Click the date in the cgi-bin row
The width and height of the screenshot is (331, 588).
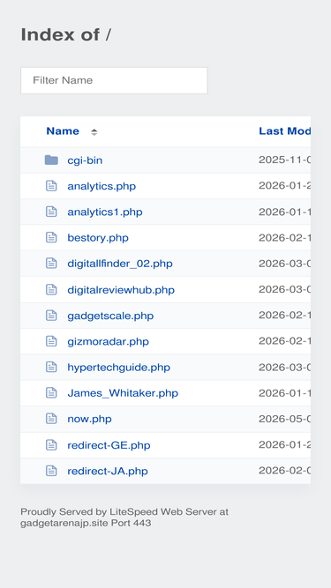click(285, 160)
